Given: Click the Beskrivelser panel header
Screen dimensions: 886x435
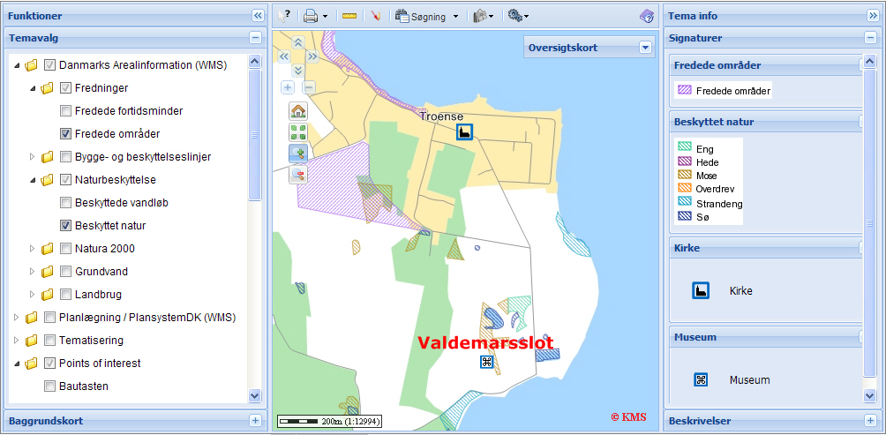Looking at the screenshot, I should [x=772, y=420].
